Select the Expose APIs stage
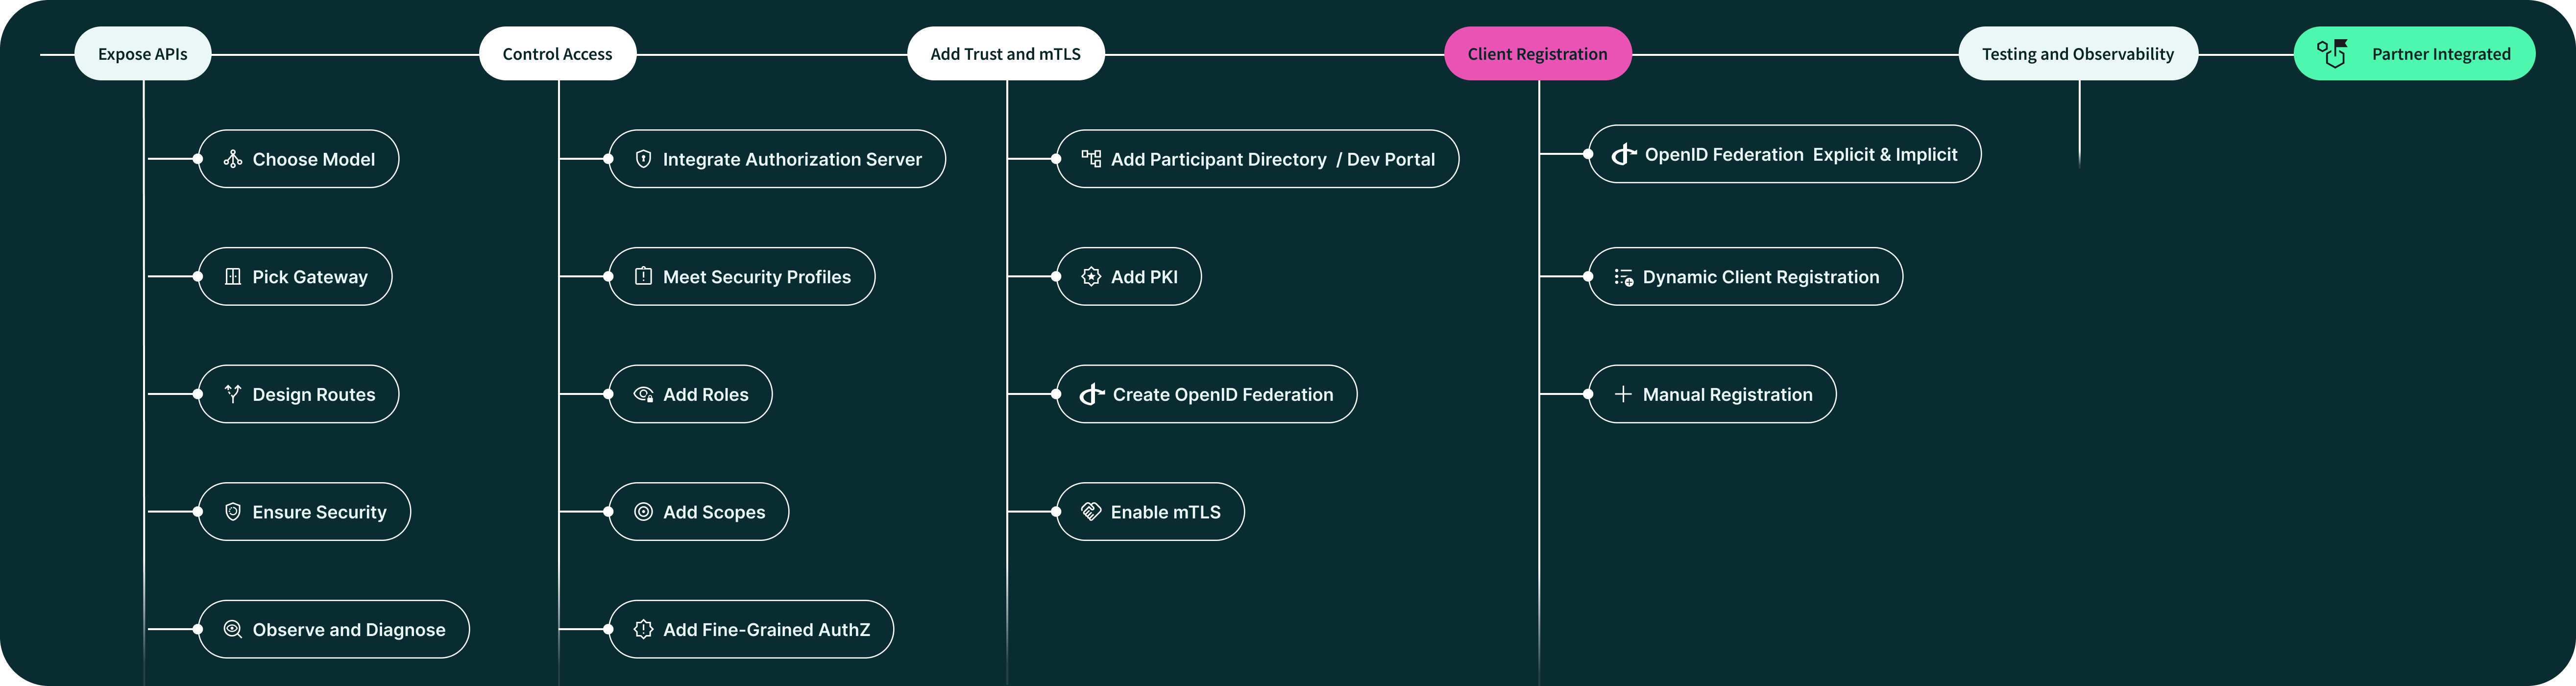 coord(143,54)
